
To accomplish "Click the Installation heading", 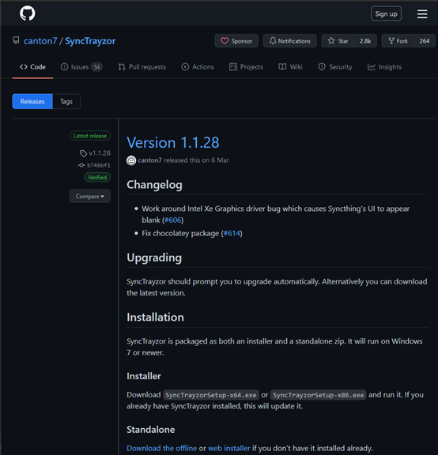I will [x=156, y=318].
